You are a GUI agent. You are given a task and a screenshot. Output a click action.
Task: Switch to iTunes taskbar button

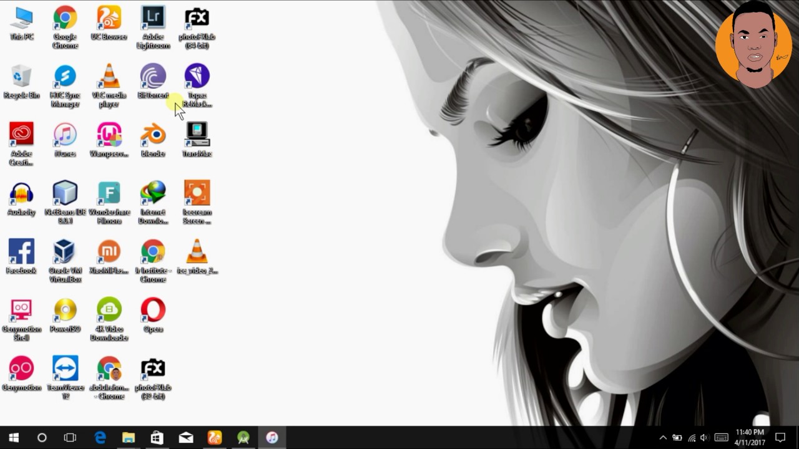tap(272, 438)
